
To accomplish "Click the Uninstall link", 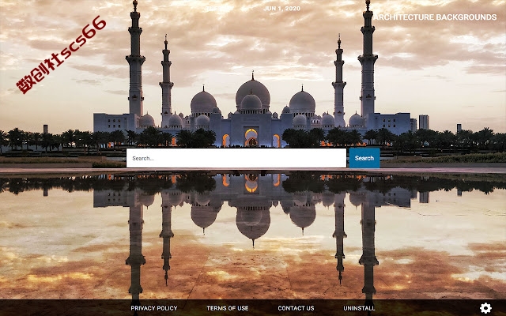I will click(359, 308).
